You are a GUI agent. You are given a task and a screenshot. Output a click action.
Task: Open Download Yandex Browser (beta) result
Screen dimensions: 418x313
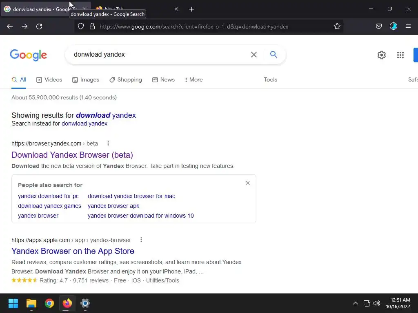click(72, 155)
